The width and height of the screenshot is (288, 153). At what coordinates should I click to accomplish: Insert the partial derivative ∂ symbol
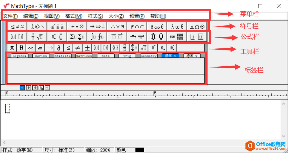[58, 48]
